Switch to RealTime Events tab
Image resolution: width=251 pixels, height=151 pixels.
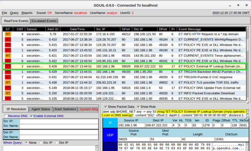point(16,21)
